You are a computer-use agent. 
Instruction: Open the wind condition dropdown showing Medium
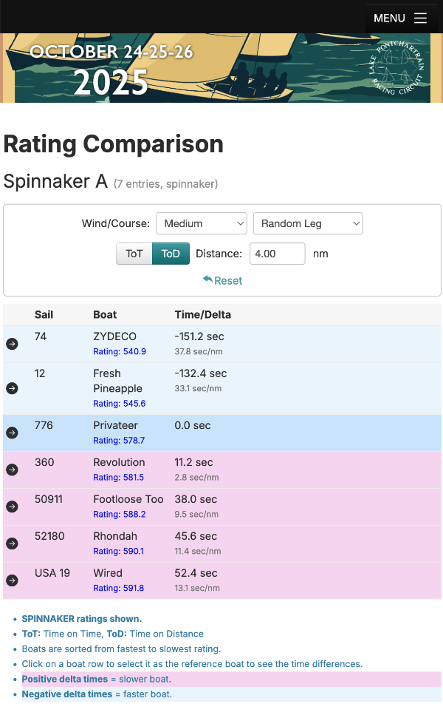[x=201, y=223]
